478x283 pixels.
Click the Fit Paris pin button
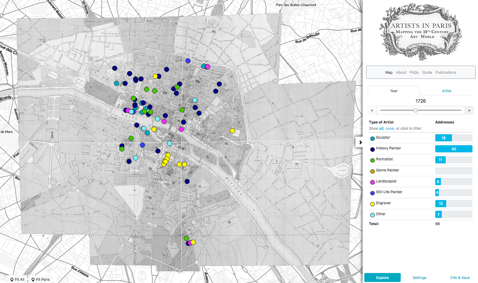coord(41,279)
